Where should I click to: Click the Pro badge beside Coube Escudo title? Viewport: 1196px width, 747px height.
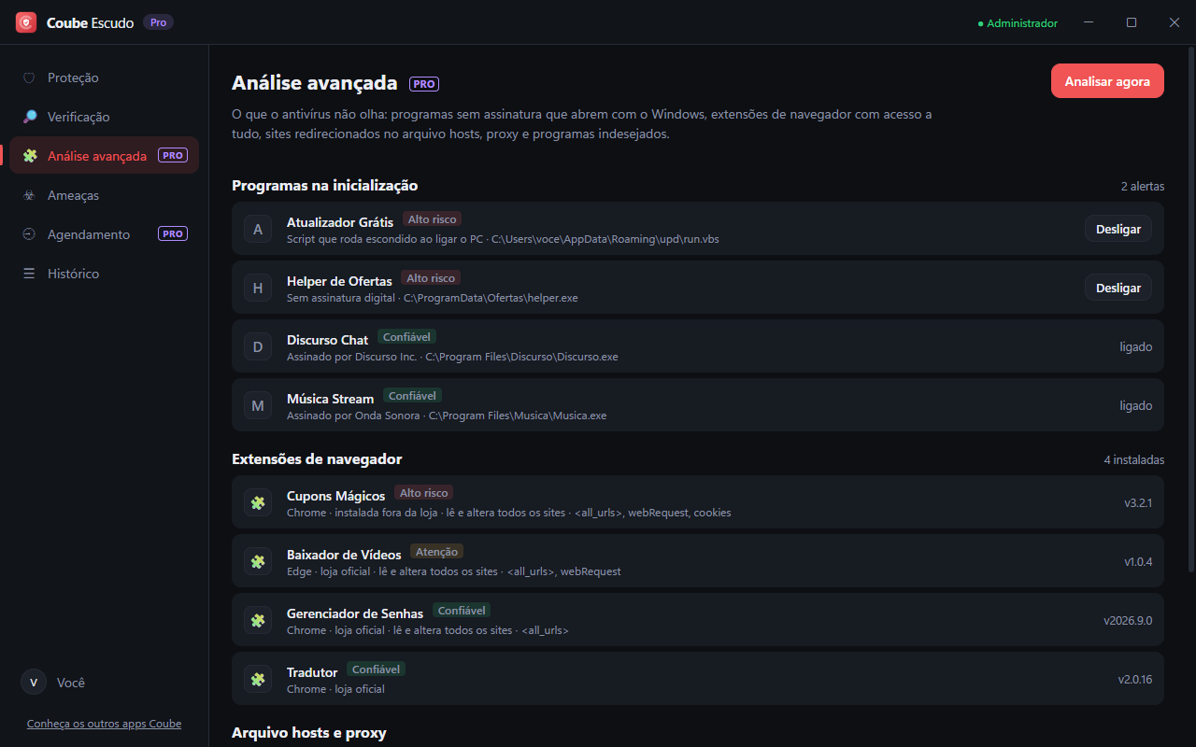158,22
